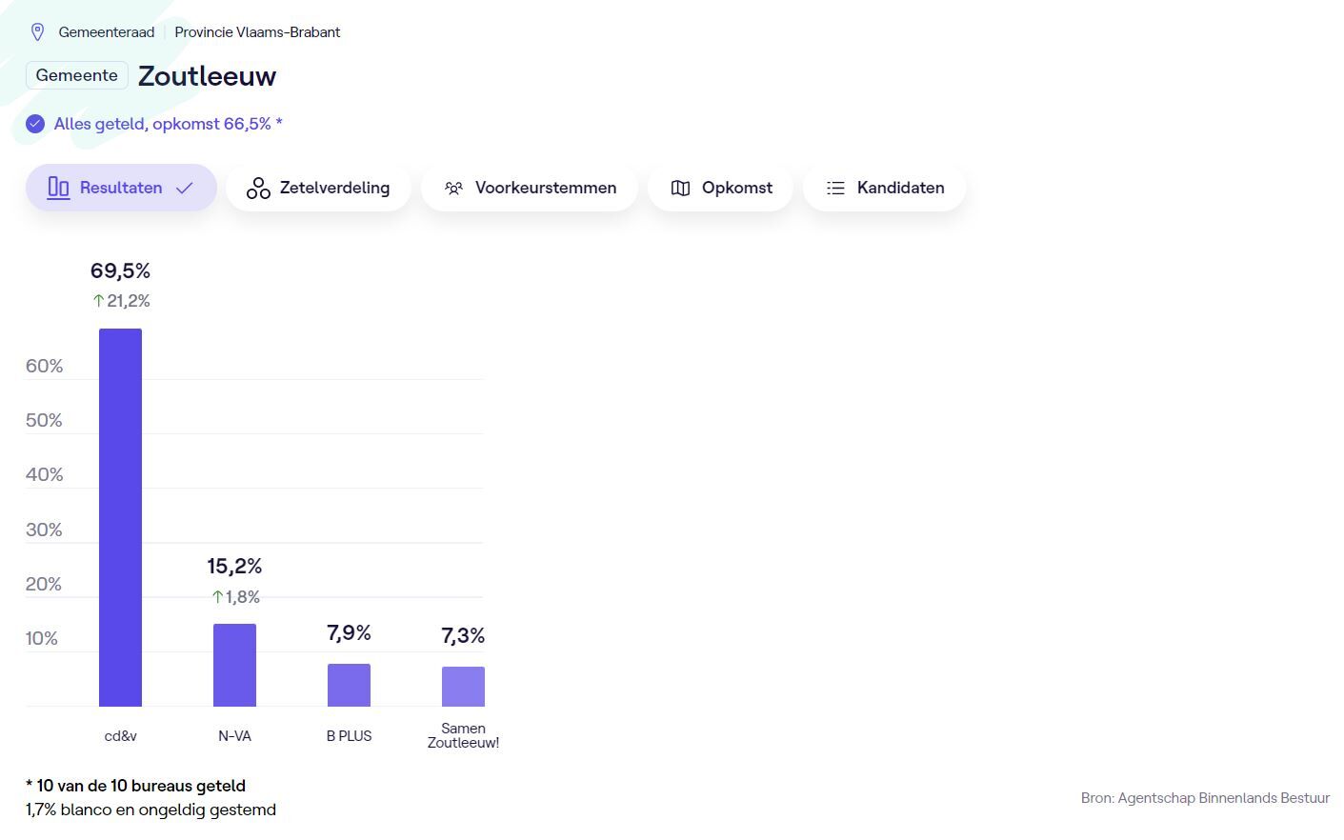Click the Gemeente label badge
1344x840 pixels.
77,75
